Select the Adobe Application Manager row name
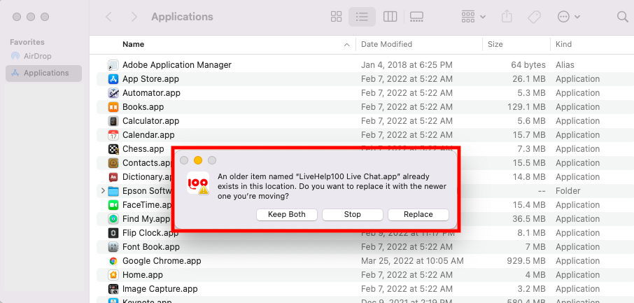634x303 pixels. (177, 64)
